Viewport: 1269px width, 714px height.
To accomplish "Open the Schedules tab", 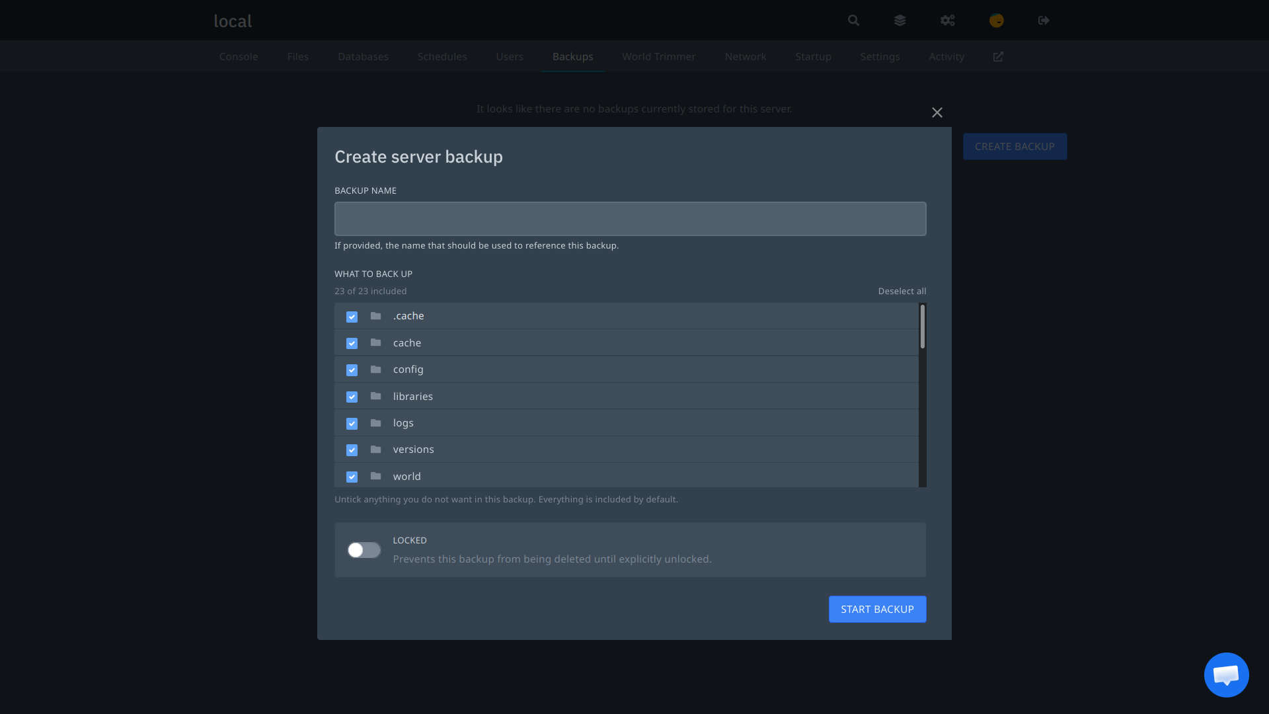I will tap(442, 57).
